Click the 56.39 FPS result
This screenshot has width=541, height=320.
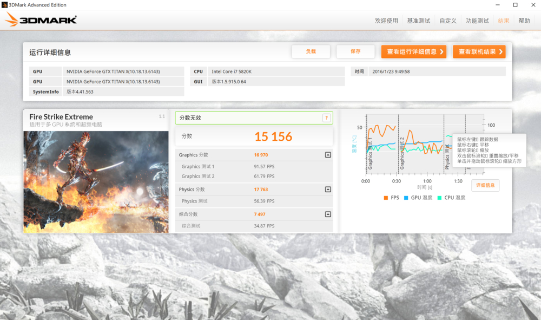pos(265,201)
